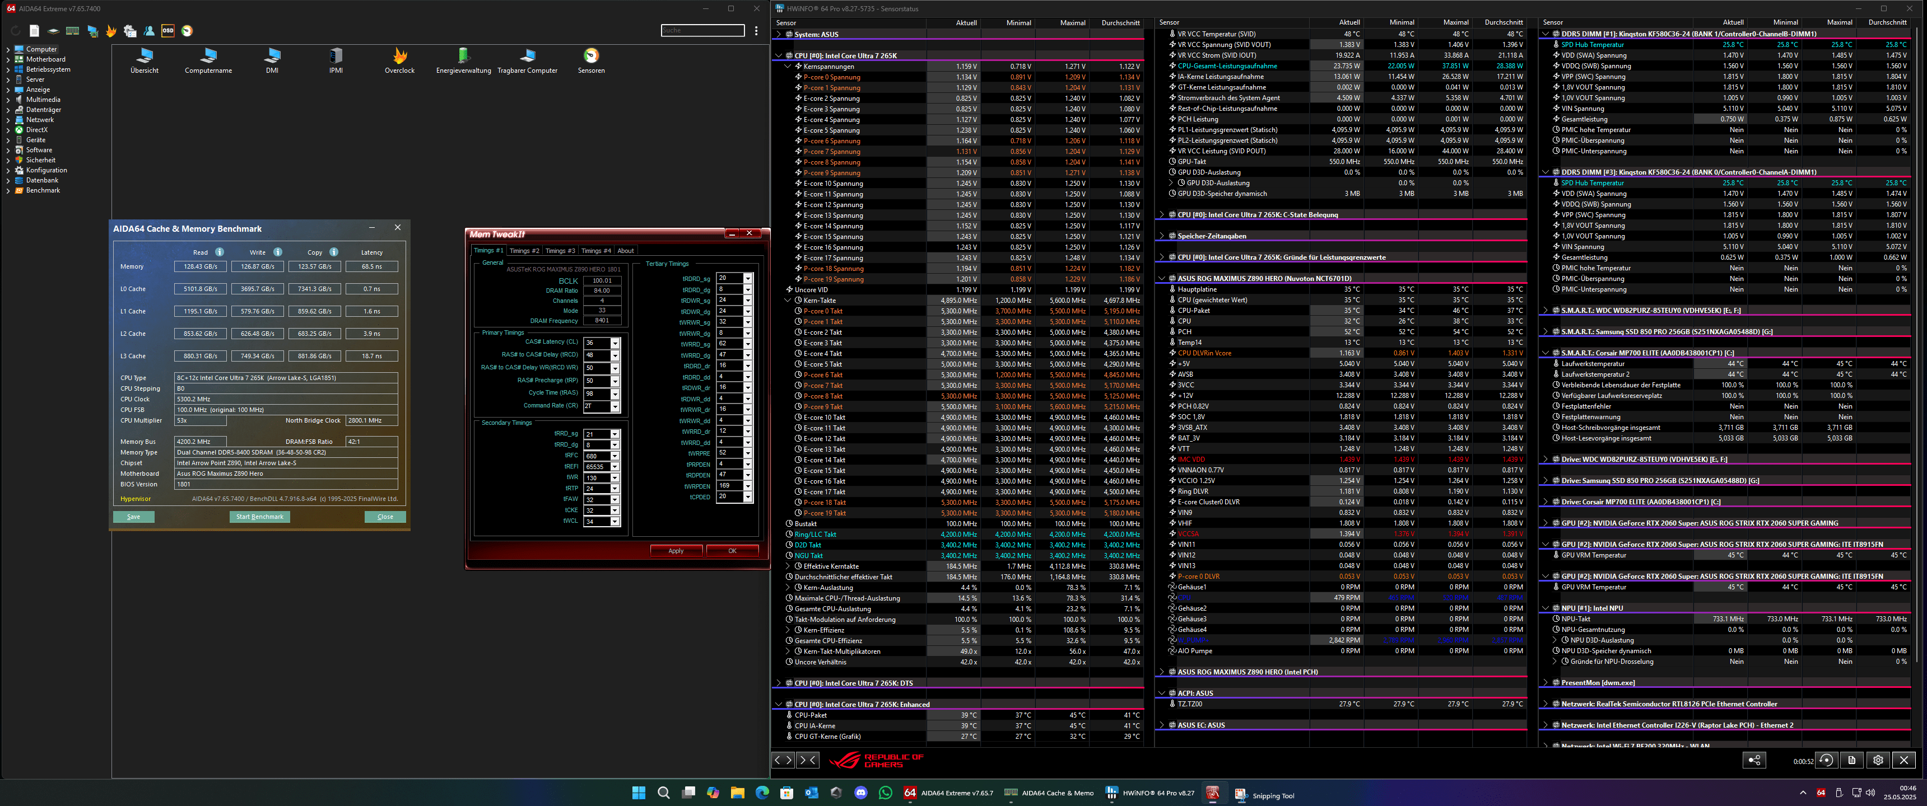This screenshot has height=806, width=1927.
Task: Expand the Speicher-Zeitangaben section in HWiNFO
Action: pos(1162,236)
